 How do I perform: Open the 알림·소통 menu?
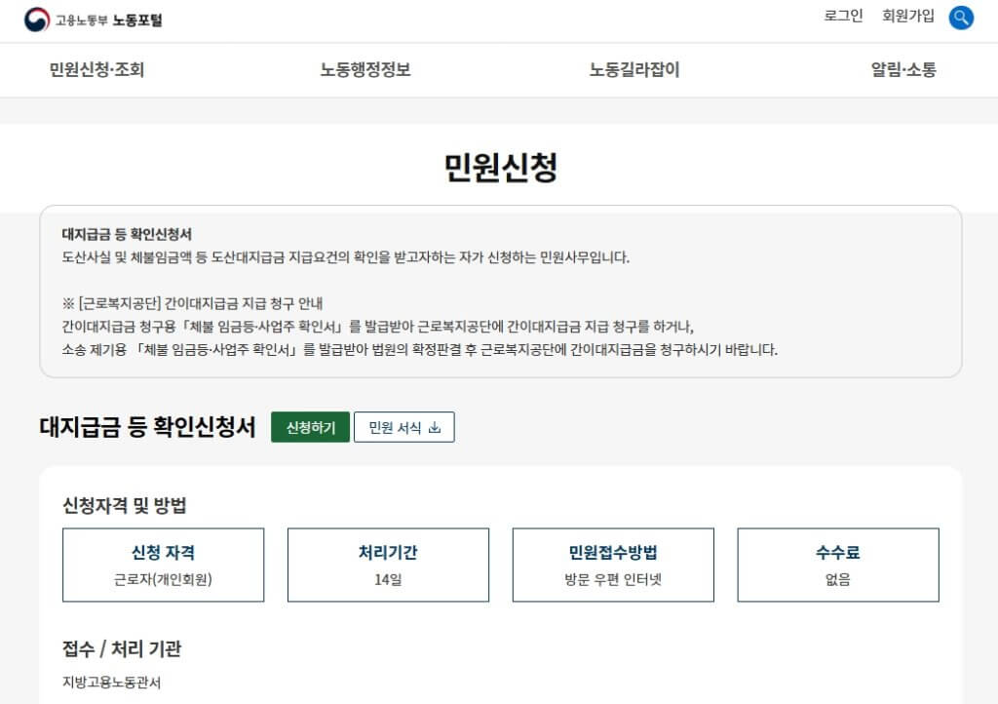[903, 69]
